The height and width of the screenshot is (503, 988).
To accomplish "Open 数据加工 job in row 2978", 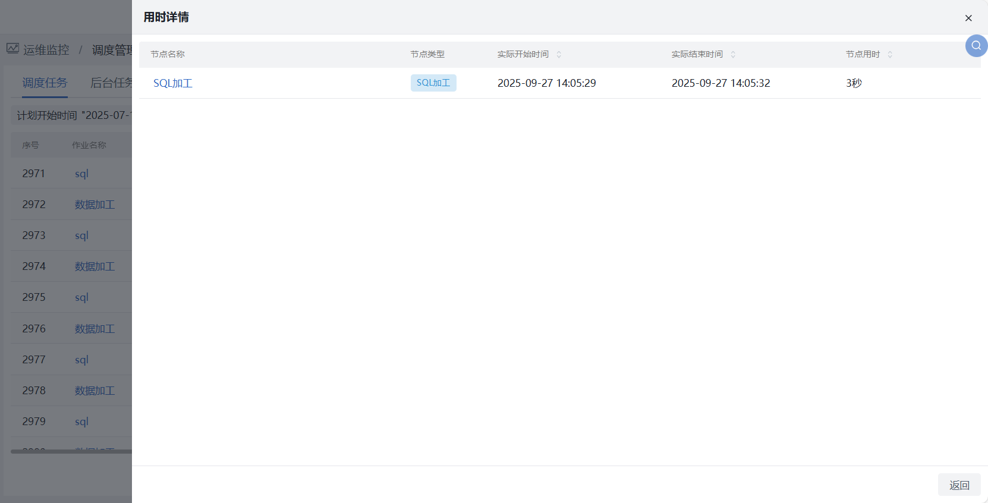I will click(x=95, y=391).
